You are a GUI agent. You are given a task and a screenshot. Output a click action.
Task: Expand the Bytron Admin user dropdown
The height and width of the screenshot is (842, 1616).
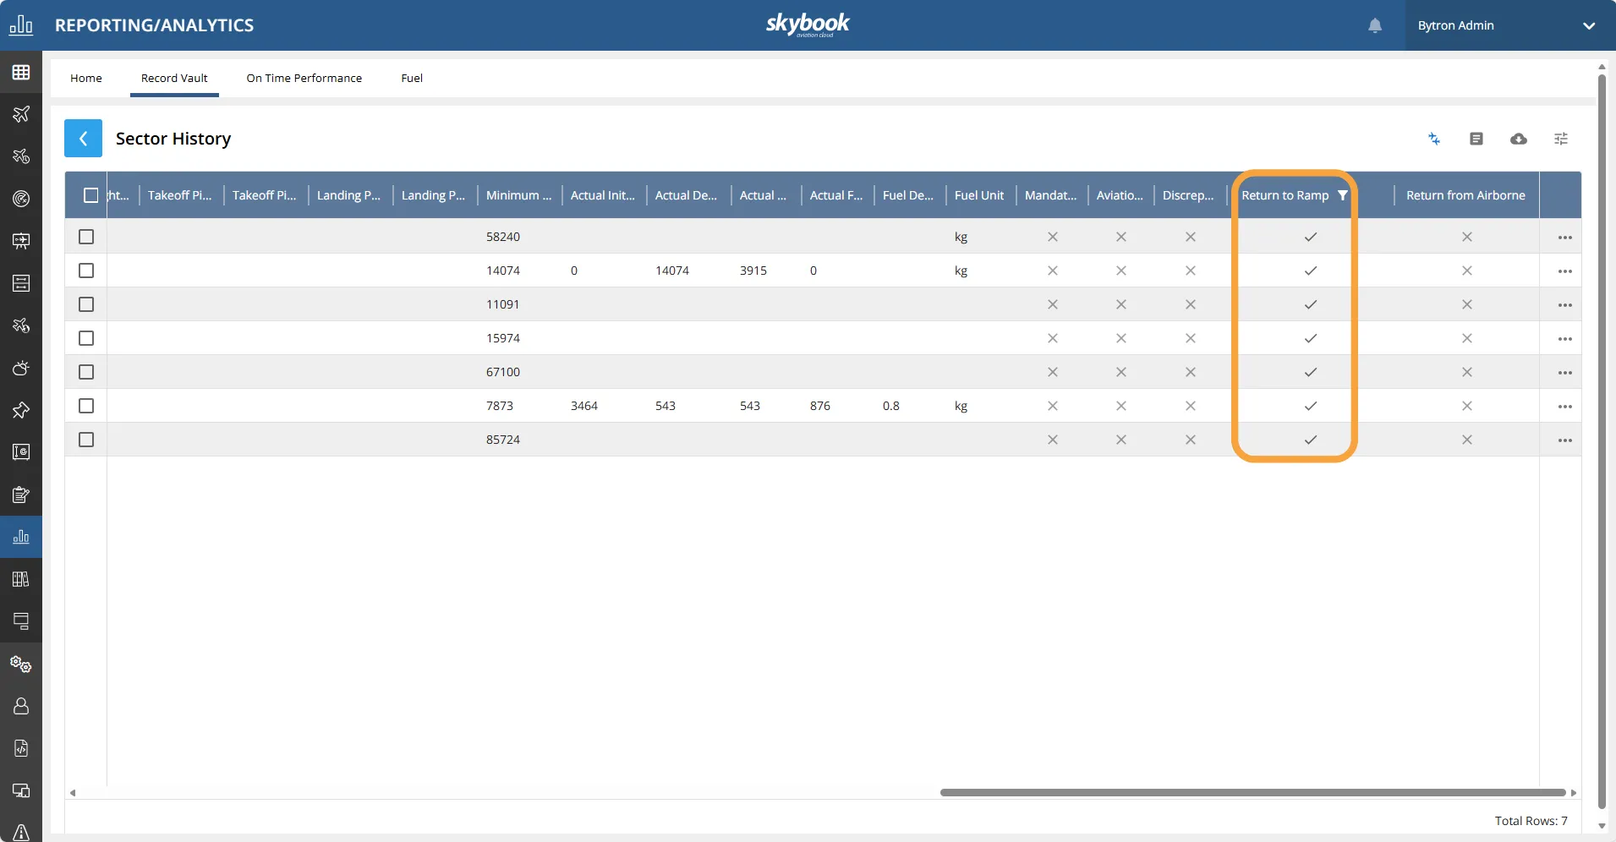[1588, 25]
